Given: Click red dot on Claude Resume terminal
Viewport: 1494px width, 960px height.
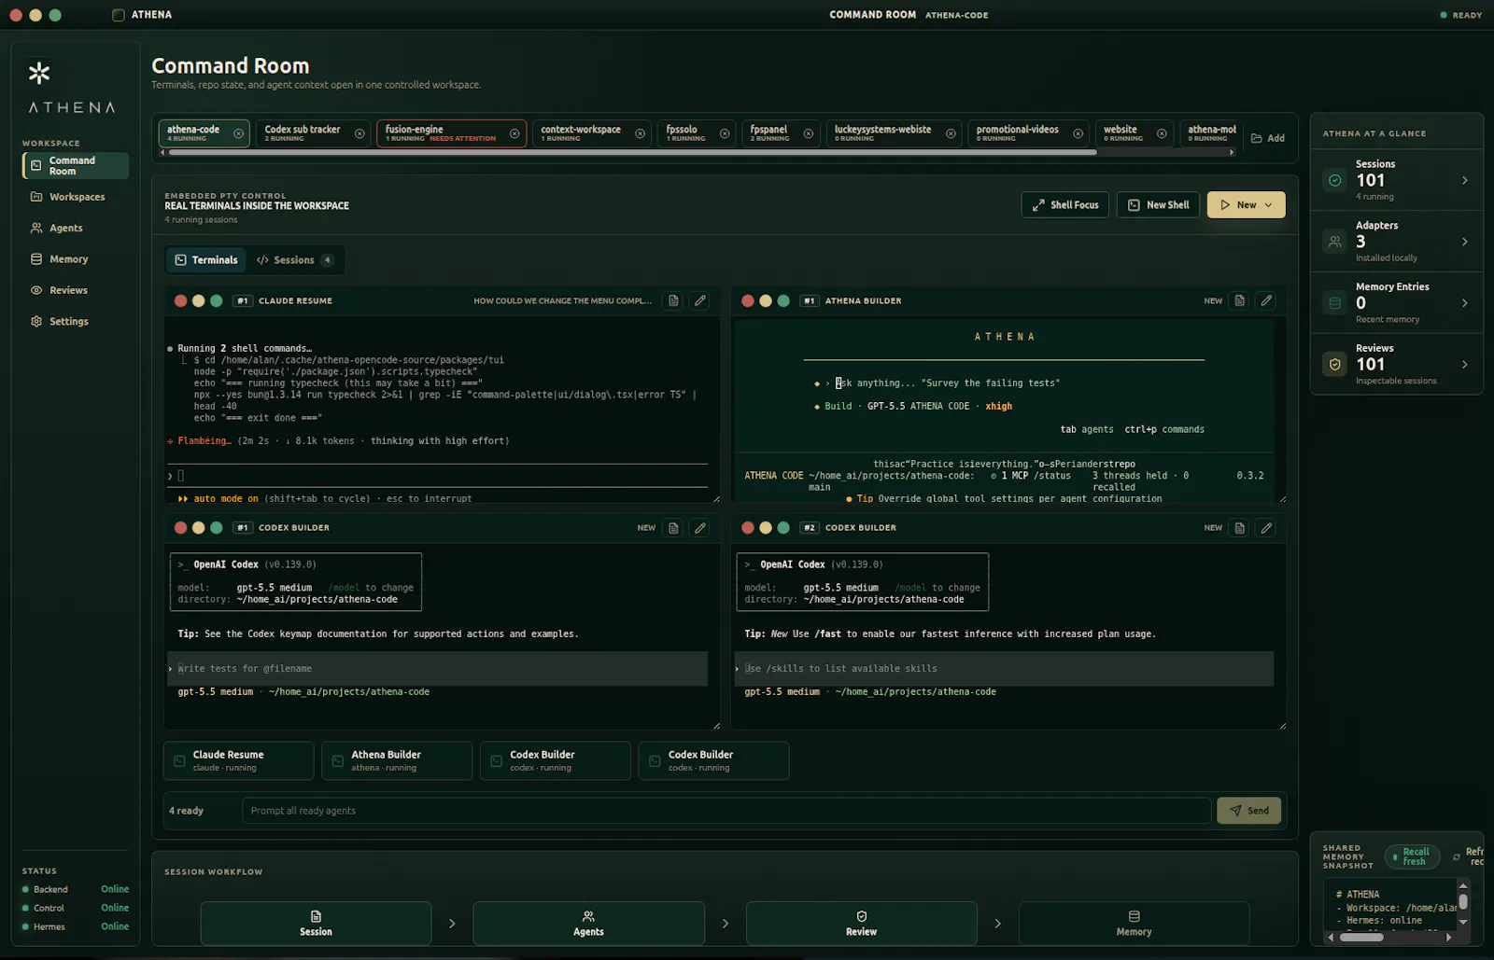Looking at the screenshot, I should click(180, 300).
